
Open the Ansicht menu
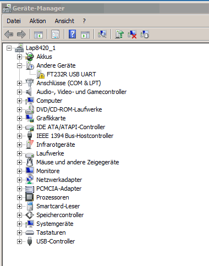tap(64, 21)
